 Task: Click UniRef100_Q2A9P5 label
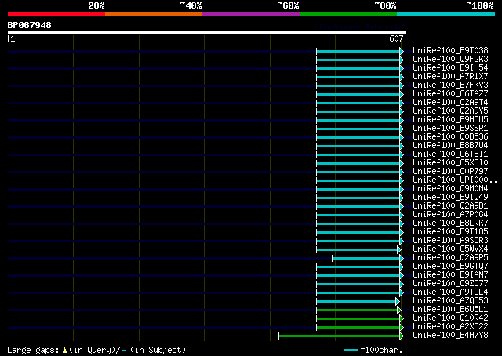[x=450, y=258]
